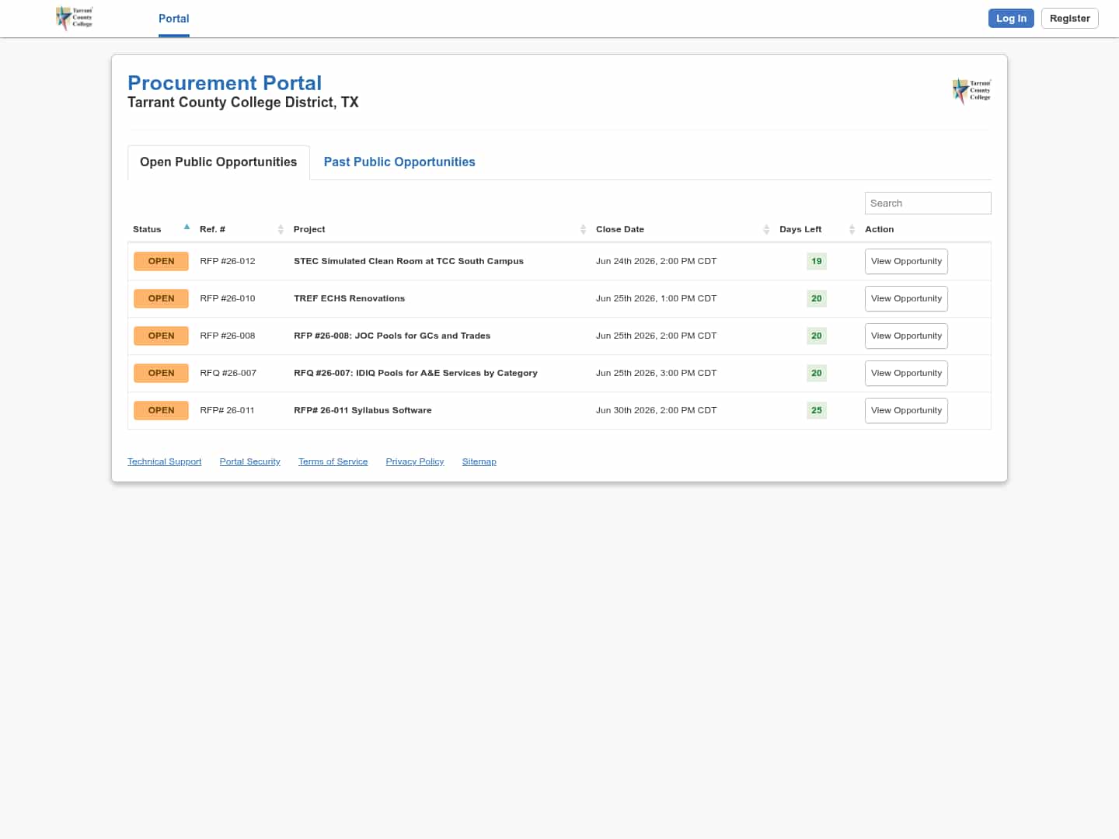Click project title RFQ #26-007: IDIQ Pools
1119x839 pixels.
click(416, 373)
